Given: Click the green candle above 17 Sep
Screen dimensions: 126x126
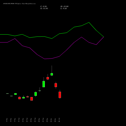Looking at the screenshot, I should point(15,94).
